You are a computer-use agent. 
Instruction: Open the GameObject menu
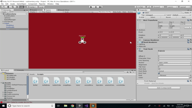(x=21, y=4)
